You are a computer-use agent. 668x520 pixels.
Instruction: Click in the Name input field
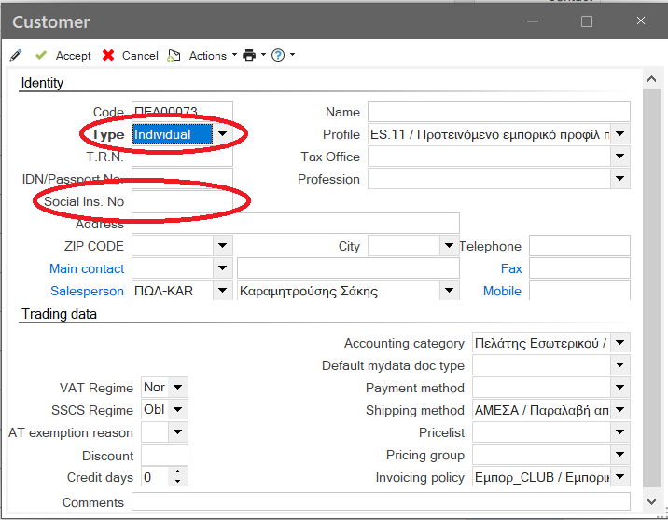499,112
